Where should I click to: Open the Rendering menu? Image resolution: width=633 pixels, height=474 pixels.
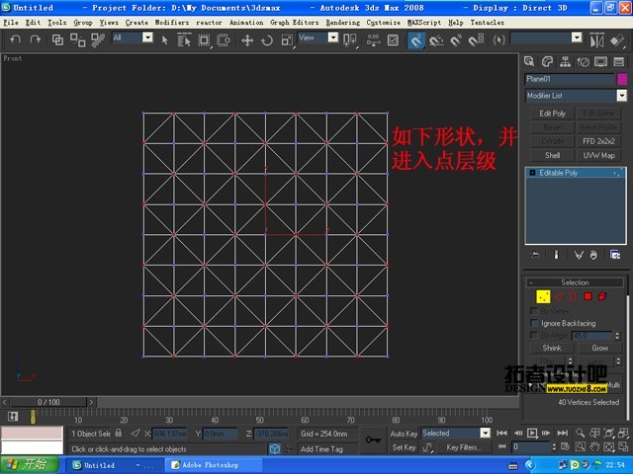(x=343, y=23)
